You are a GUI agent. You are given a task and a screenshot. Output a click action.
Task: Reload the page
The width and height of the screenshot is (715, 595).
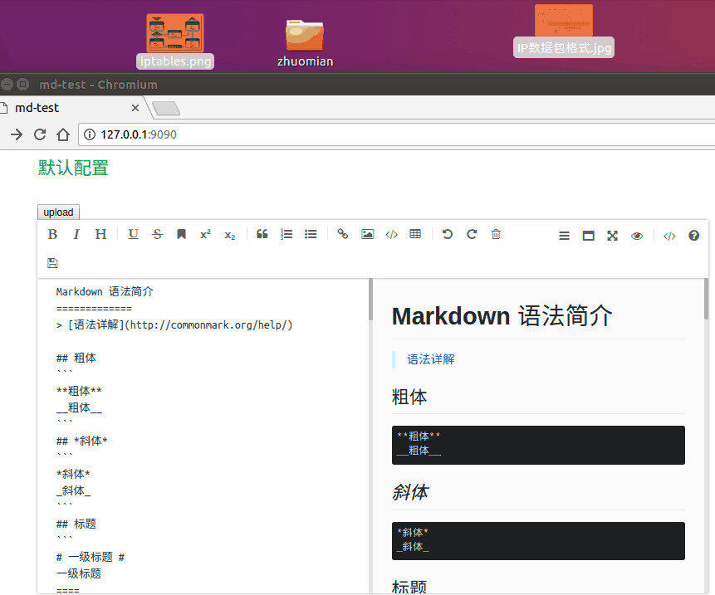tap(40, 134)
